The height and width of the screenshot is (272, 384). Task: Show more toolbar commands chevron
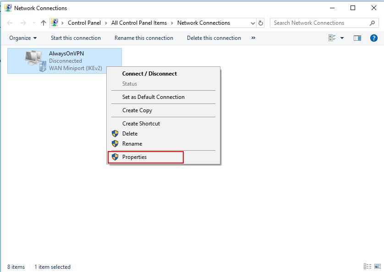253,38
